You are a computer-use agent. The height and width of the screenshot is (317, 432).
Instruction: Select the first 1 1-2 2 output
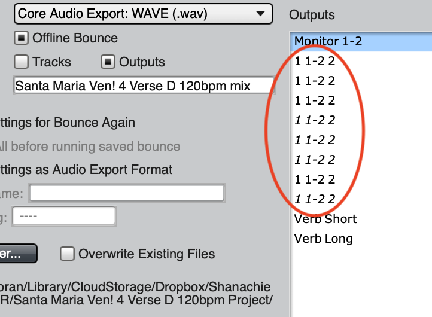click(x=315, y=61)
